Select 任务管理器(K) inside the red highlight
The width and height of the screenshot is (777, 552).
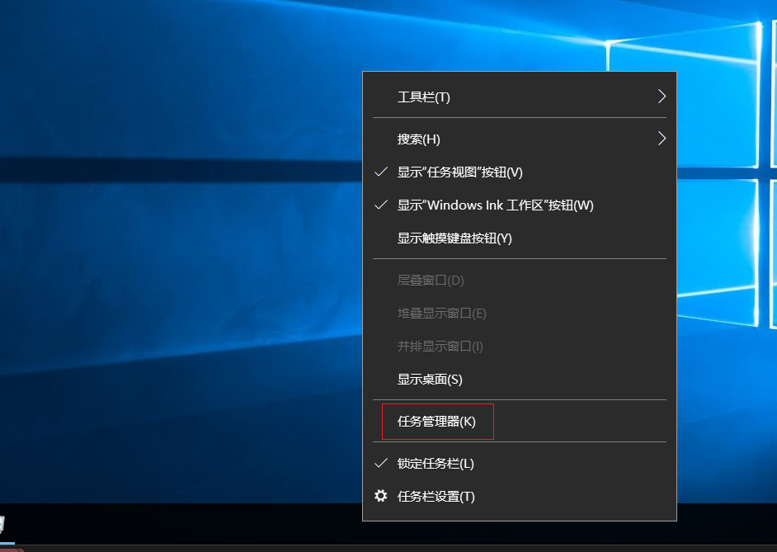pos(436,421)
